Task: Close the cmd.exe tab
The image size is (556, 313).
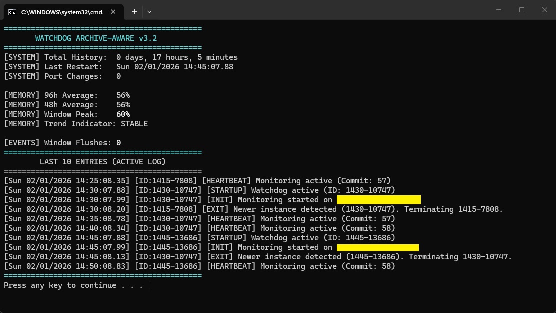Action: (113, 12)
